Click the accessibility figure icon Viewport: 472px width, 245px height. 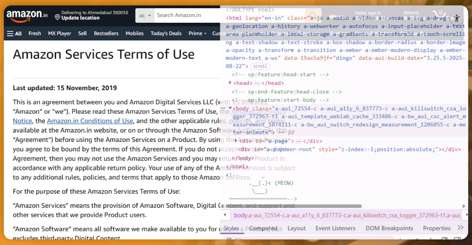[x=456, y=18]
